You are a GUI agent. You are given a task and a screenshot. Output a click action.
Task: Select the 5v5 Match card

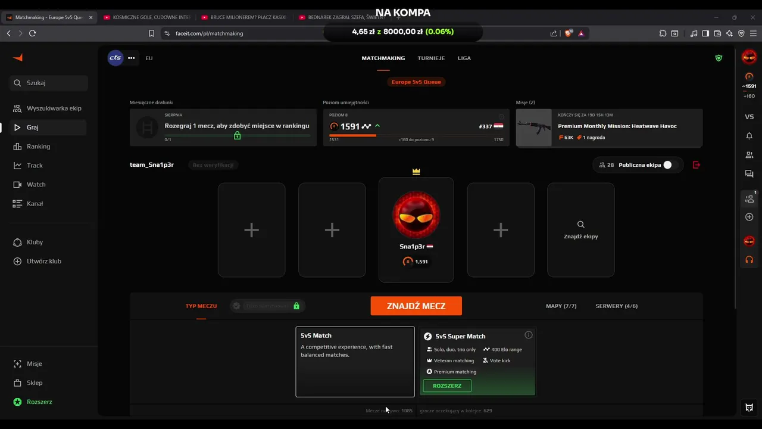(x=355, y=362)
